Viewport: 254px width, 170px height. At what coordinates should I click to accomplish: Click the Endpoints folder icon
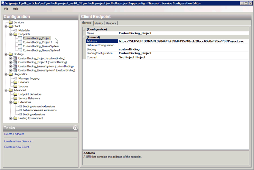[x=16, y=34]
